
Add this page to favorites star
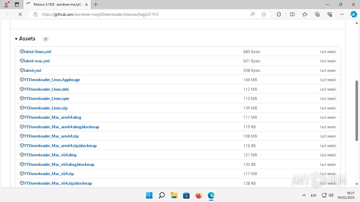tap(264, 14)
